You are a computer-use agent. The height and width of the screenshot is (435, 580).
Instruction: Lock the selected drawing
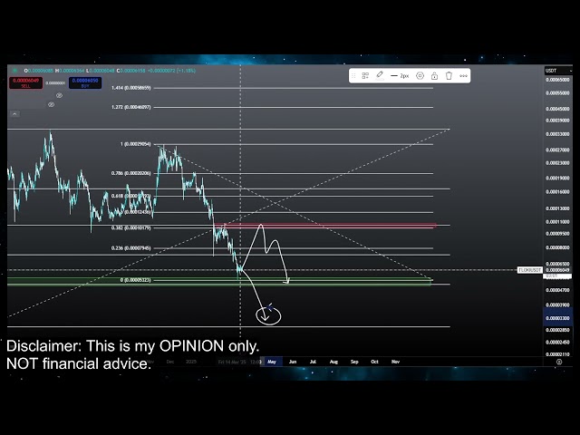(434, 76)
